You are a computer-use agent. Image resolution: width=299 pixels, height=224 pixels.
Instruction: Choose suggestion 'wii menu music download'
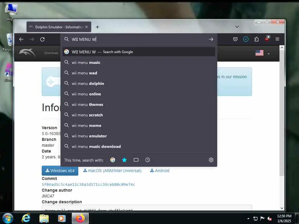click(x=139, y=146)
